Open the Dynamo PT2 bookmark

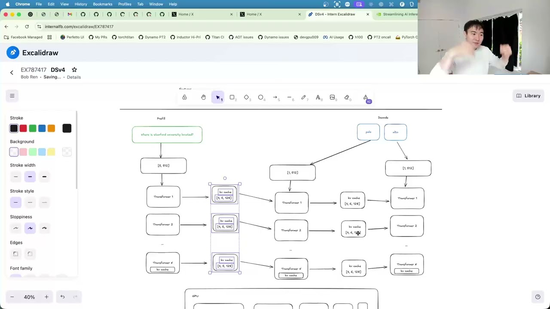pyautogui.click(x=152, y=37)
